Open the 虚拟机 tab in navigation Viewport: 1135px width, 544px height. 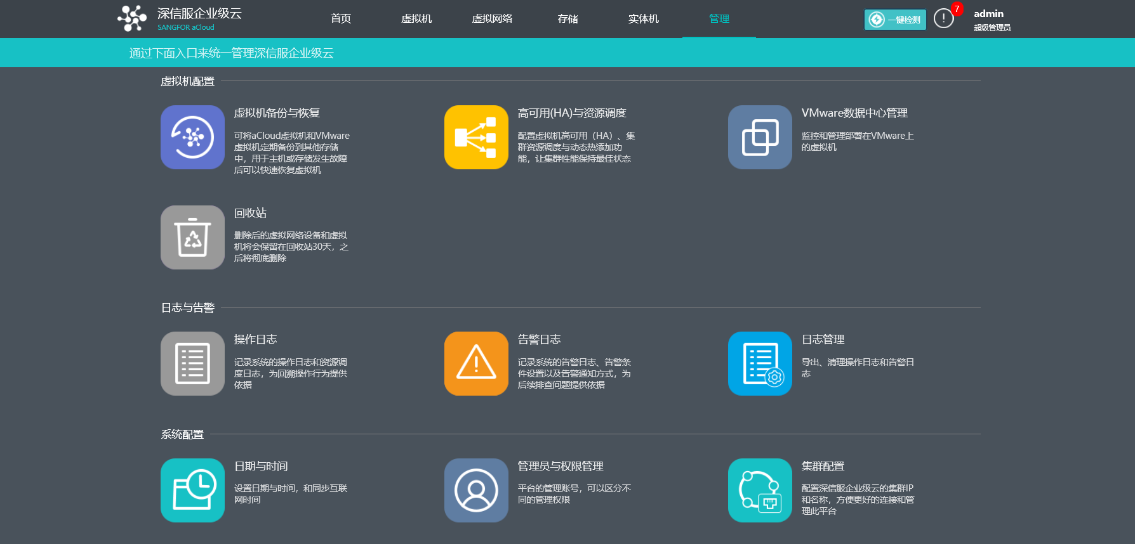(x=416, y=19)
